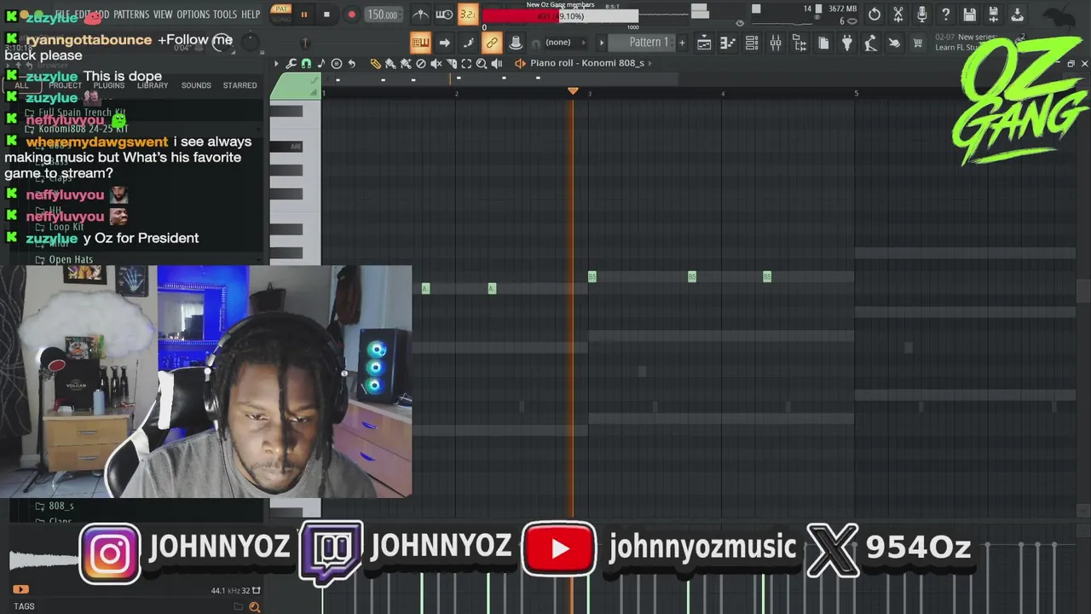1091x614 pixels.
Task: Add new pattern with plus button
Action: click(682, 43)
